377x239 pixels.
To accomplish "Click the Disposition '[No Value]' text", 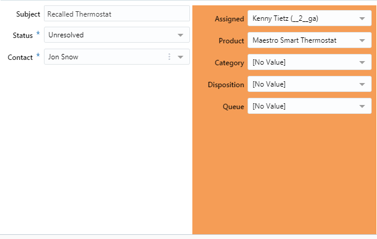I will point(269,84).
